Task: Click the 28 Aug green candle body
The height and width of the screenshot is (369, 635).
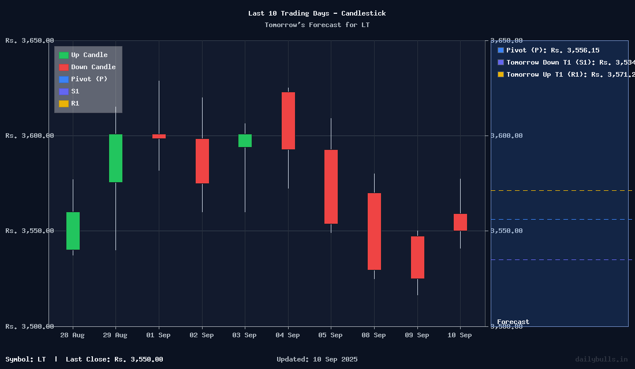Action: [x=73, y=231]
